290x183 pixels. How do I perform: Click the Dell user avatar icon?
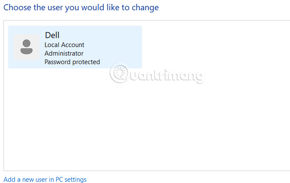(27, 47)
